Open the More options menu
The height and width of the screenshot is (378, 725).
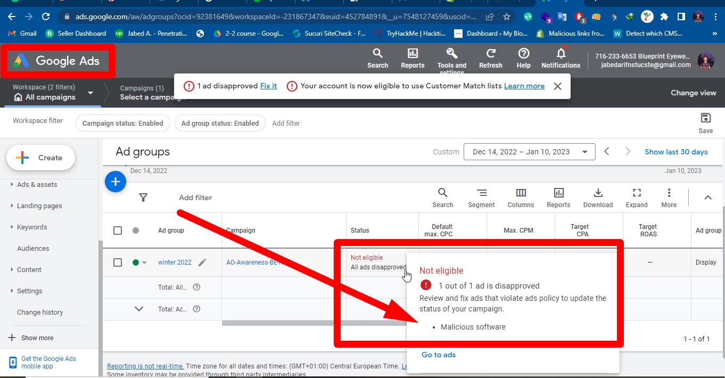669,198
